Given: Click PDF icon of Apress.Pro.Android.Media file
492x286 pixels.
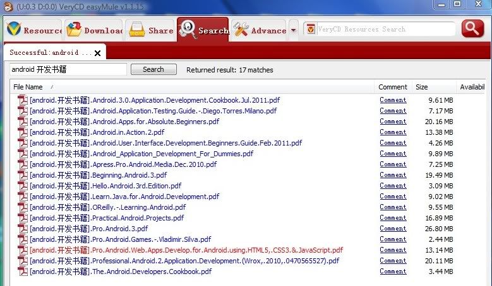Looking at the screenshot, I should point(23,164).
